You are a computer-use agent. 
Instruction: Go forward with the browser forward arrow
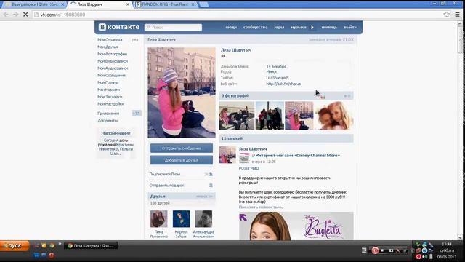coord(15,15)
